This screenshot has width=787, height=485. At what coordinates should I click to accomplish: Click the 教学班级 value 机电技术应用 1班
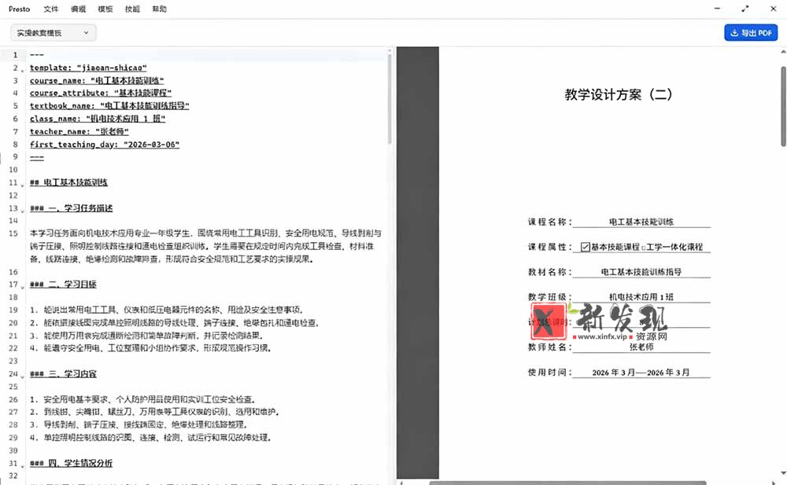641,297
